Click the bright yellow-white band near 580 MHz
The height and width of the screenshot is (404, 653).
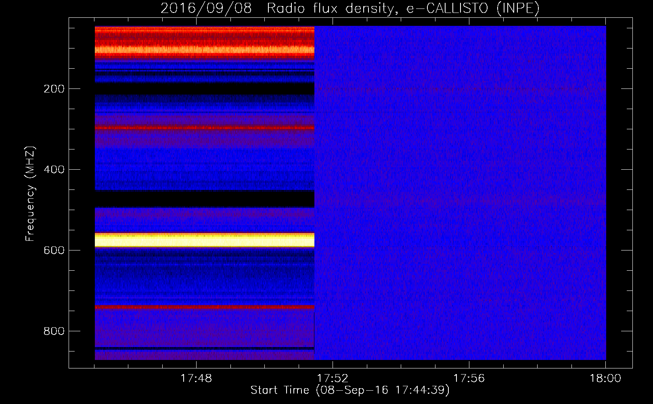pyautogui.click(x=205, y=240)
